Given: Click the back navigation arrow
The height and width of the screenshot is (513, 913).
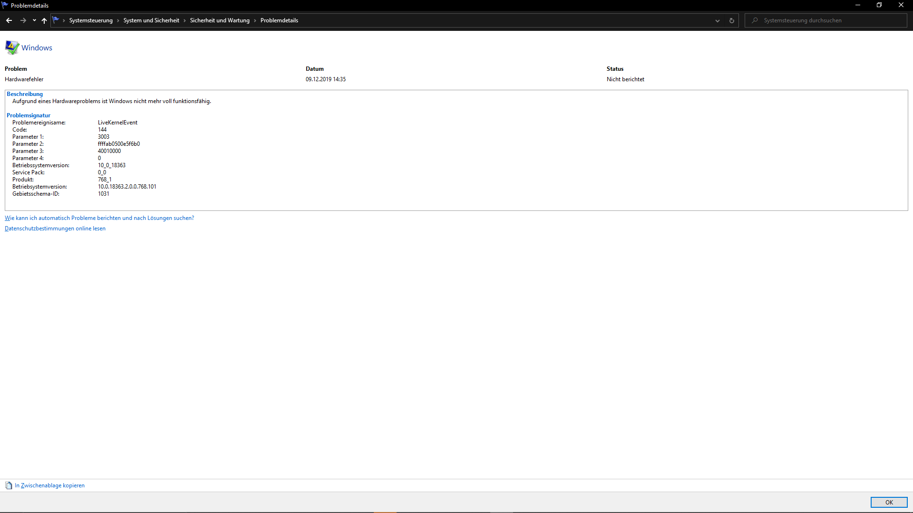Looking at the screenshot, I should [x=9, y=20].
